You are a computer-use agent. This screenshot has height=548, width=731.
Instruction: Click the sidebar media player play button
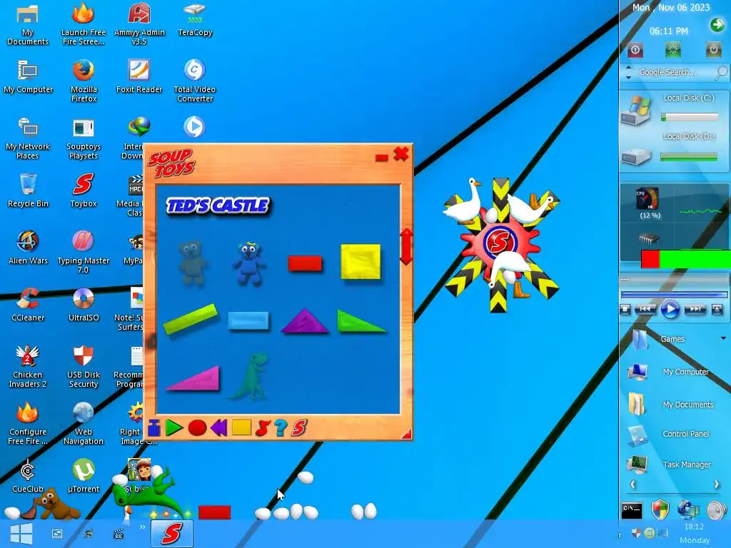click(670, 310)
